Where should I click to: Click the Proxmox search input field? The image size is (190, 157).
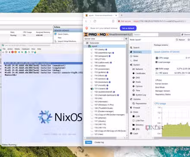[x=146, y=35]
